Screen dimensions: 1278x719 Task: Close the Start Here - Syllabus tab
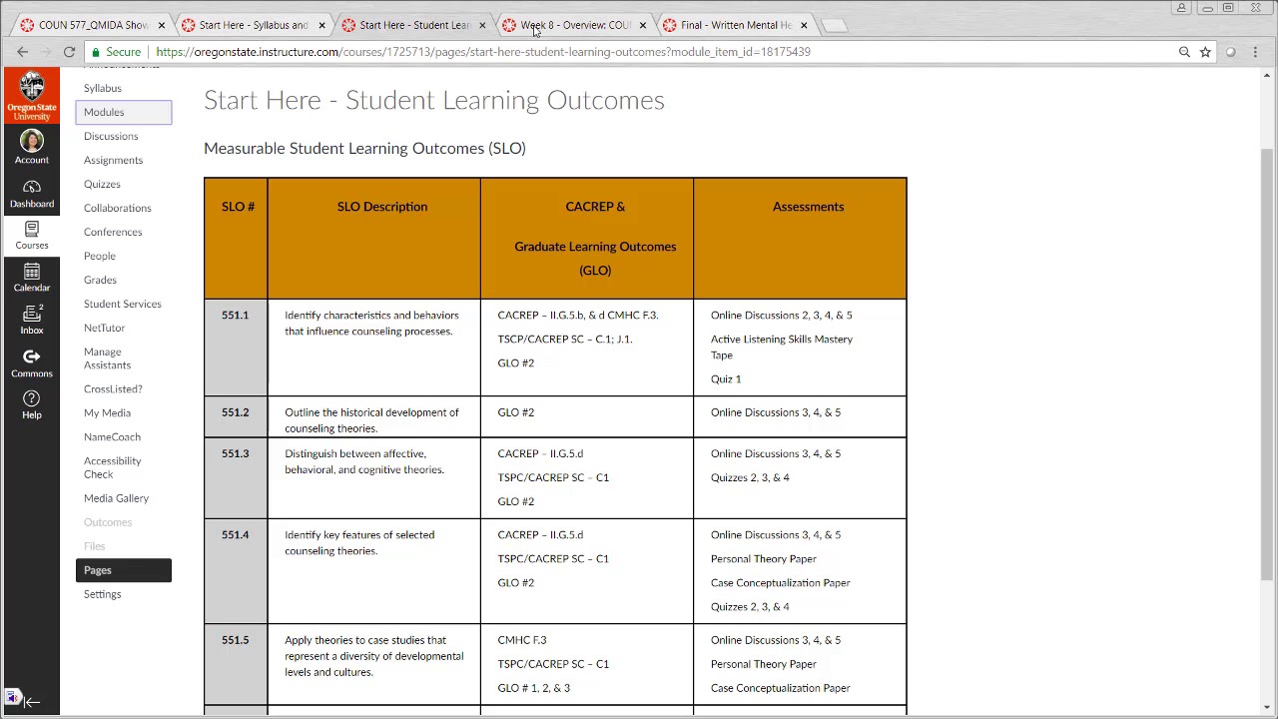coord(321,25)
